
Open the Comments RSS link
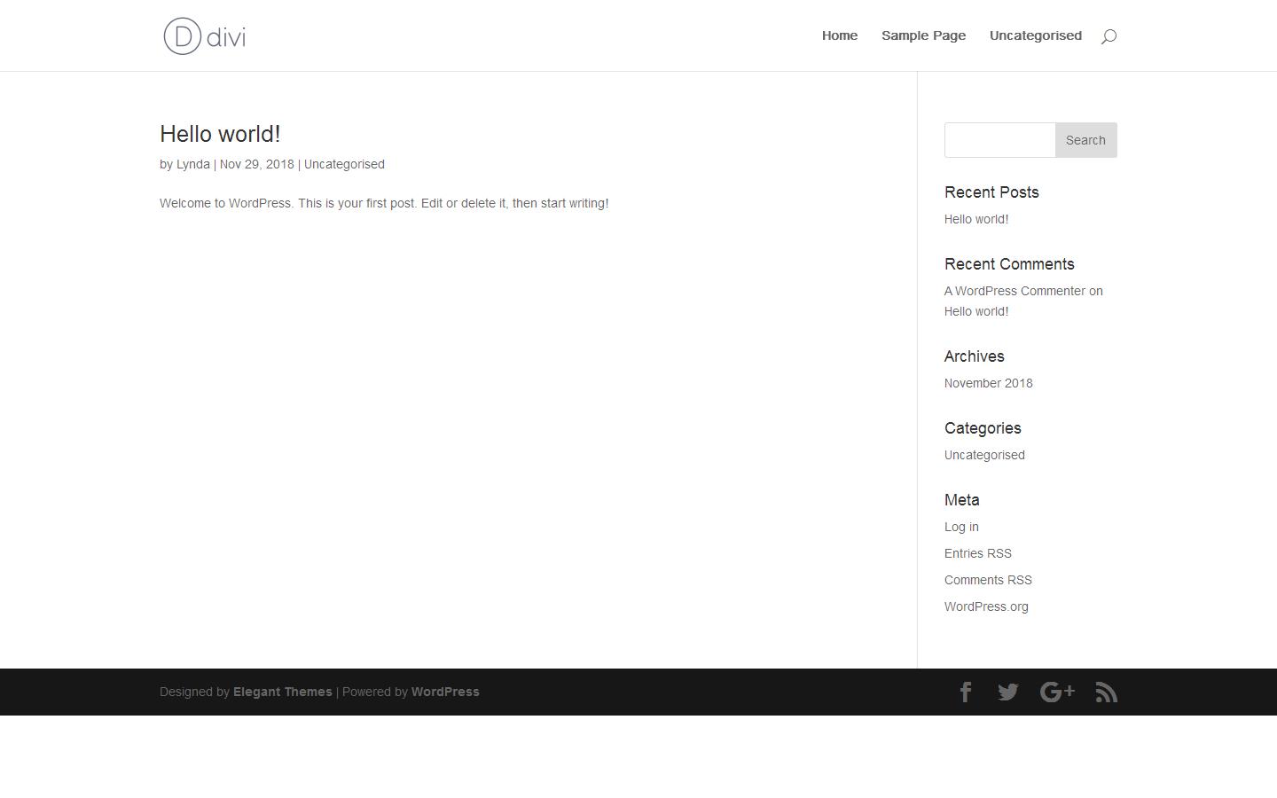[x=988, y=579]
